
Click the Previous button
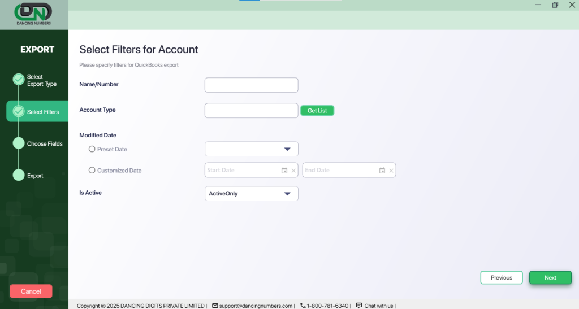[x=502, y=278]
